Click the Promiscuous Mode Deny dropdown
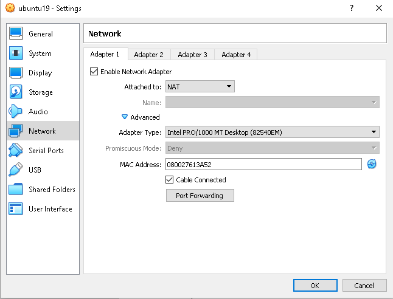 click(273, 148)
